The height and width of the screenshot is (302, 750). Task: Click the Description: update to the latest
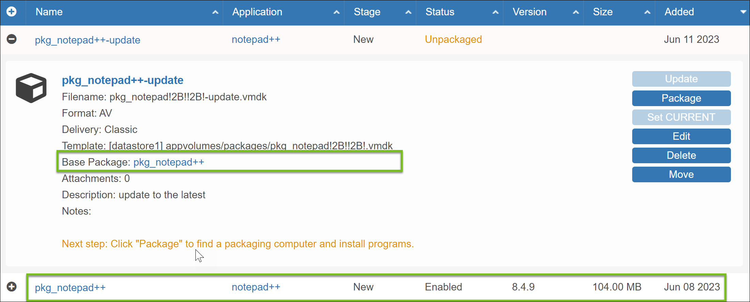click(x=133, y=195)
